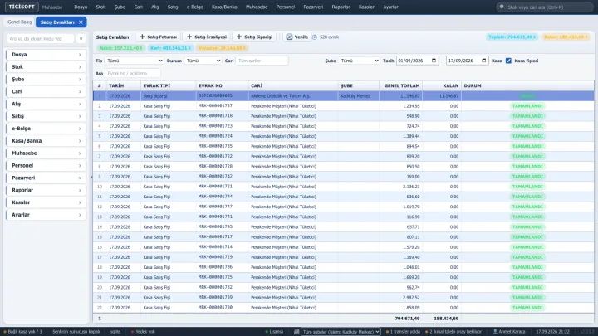
Task: Expand the Muhasebe sidebar section
Action: pos(47,153)
